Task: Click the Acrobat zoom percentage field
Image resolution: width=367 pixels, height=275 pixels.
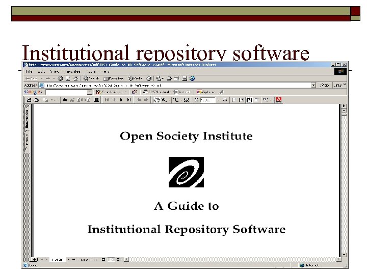Action: tap(208, 100)
